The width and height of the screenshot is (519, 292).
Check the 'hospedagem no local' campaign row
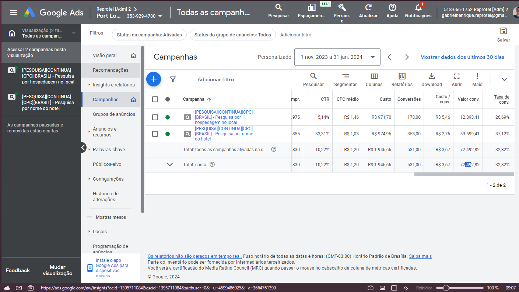coord(155,117)
